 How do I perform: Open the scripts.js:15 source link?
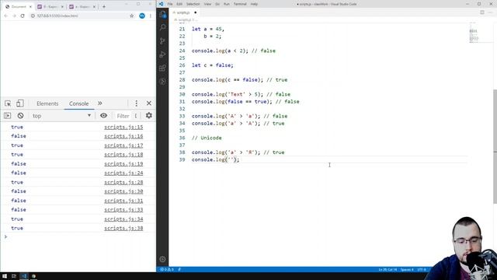[123, 127]
